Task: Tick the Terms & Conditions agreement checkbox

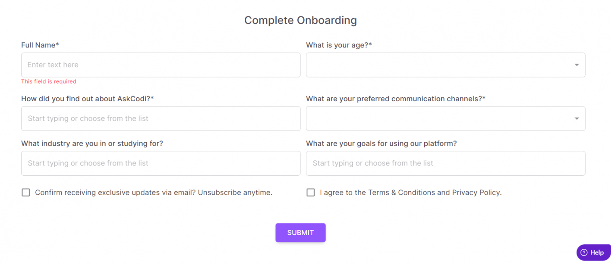Action: click(x=311, y=193)
